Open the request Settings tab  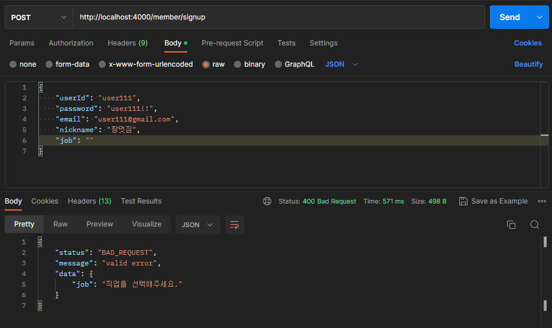(323, 43)
